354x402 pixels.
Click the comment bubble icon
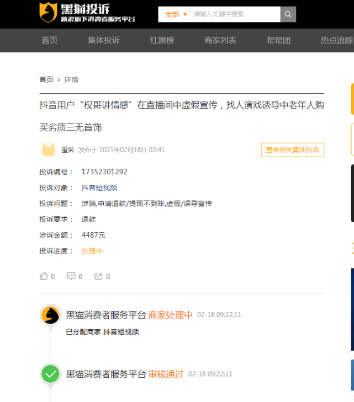point(71,276)
